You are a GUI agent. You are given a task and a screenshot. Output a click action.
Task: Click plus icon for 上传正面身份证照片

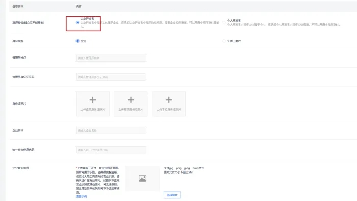pos(93,100)
